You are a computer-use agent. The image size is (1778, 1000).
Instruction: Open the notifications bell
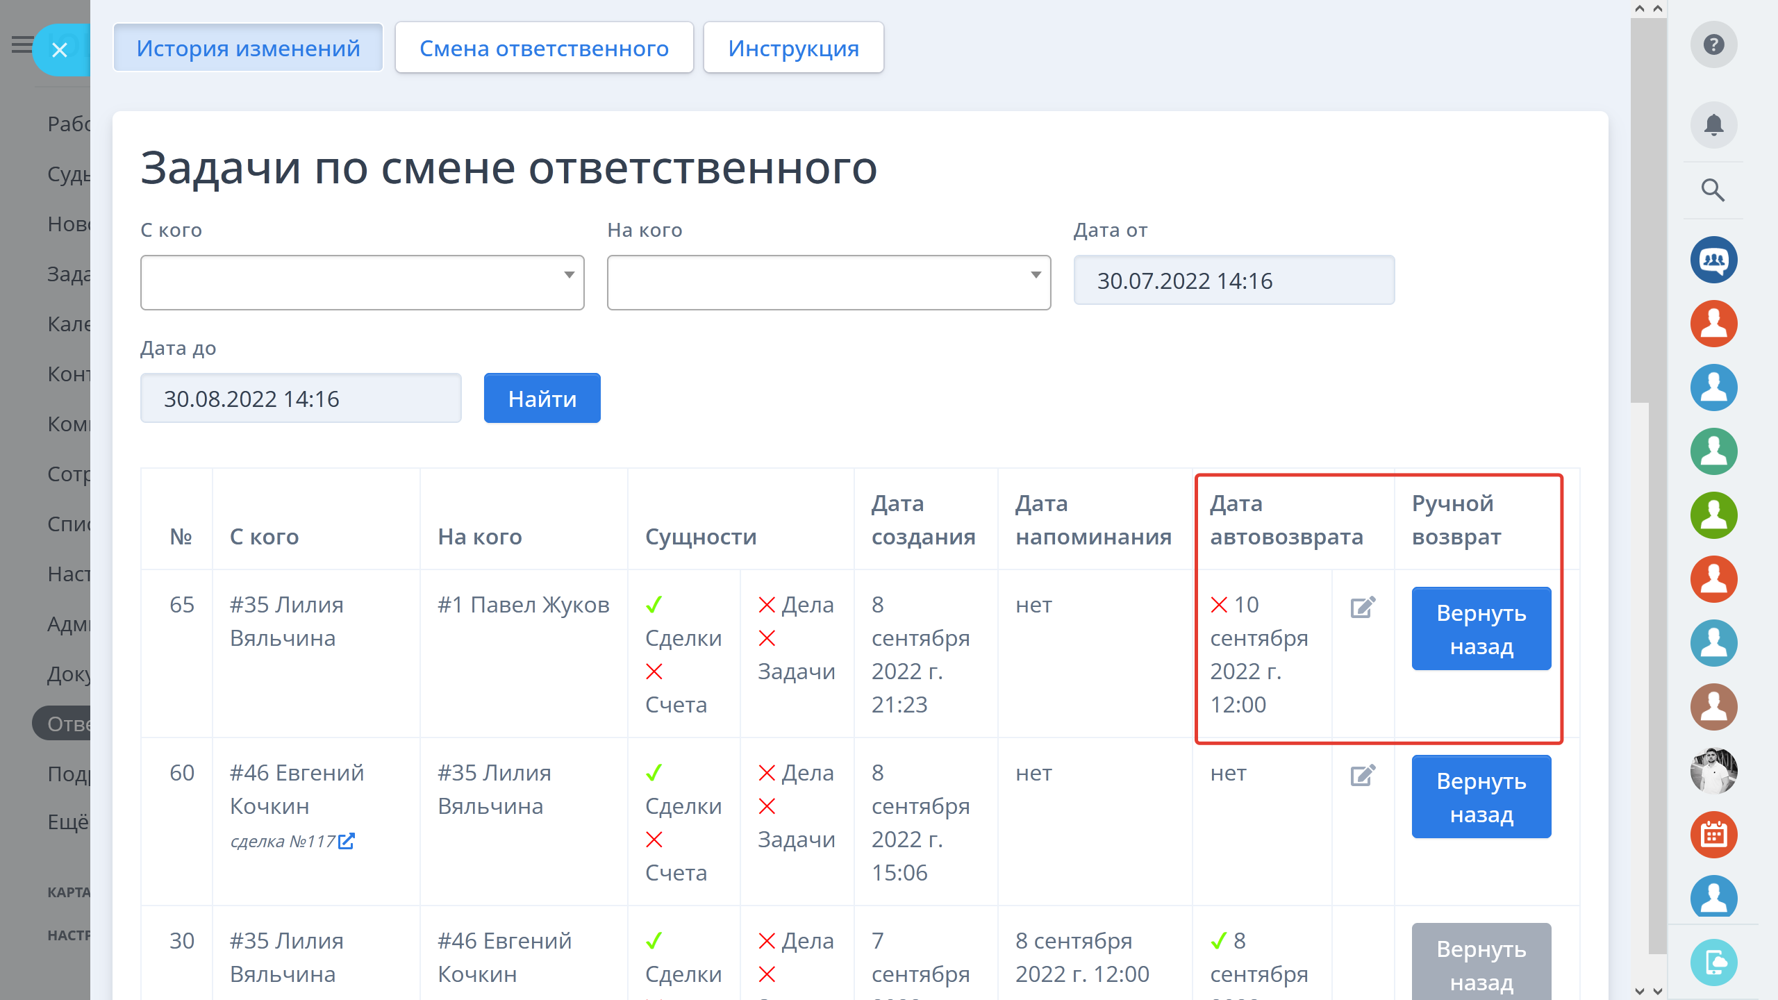[x=1713, y=125]
